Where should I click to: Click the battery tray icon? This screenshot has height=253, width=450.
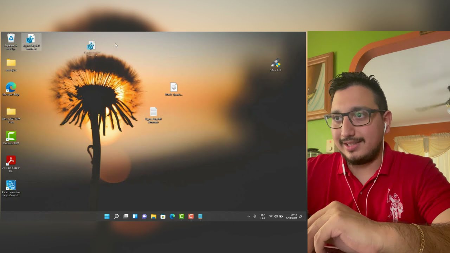281,216
